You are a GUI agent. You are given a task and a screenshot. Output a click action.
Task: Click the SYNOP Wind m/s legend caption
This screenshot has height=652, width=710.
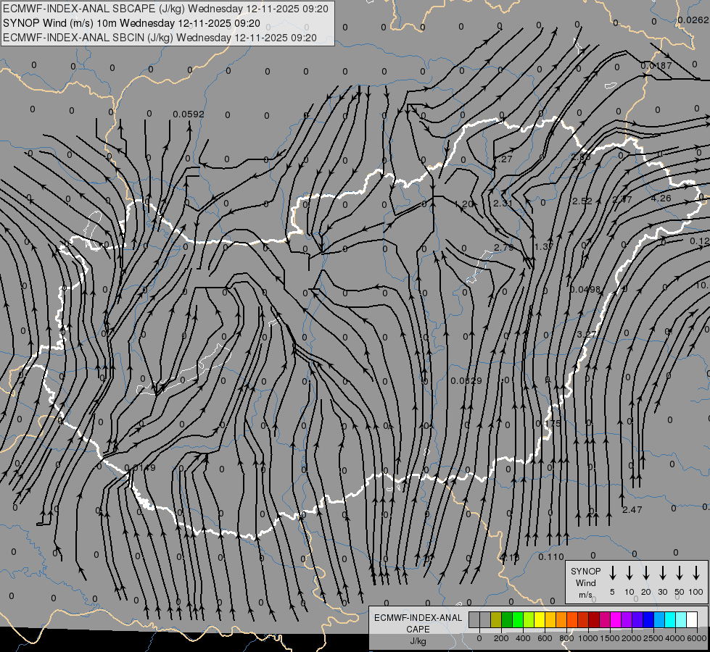585,582
